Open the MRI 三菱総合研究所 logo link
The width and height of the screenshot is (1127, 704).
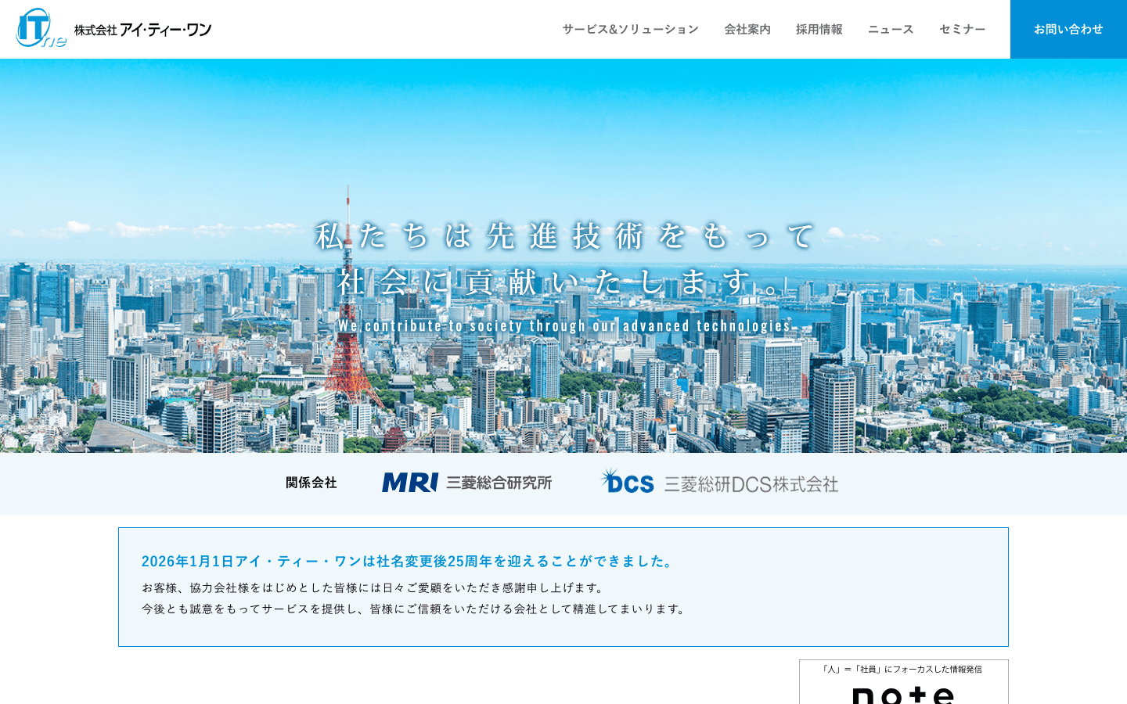[467, 483]
